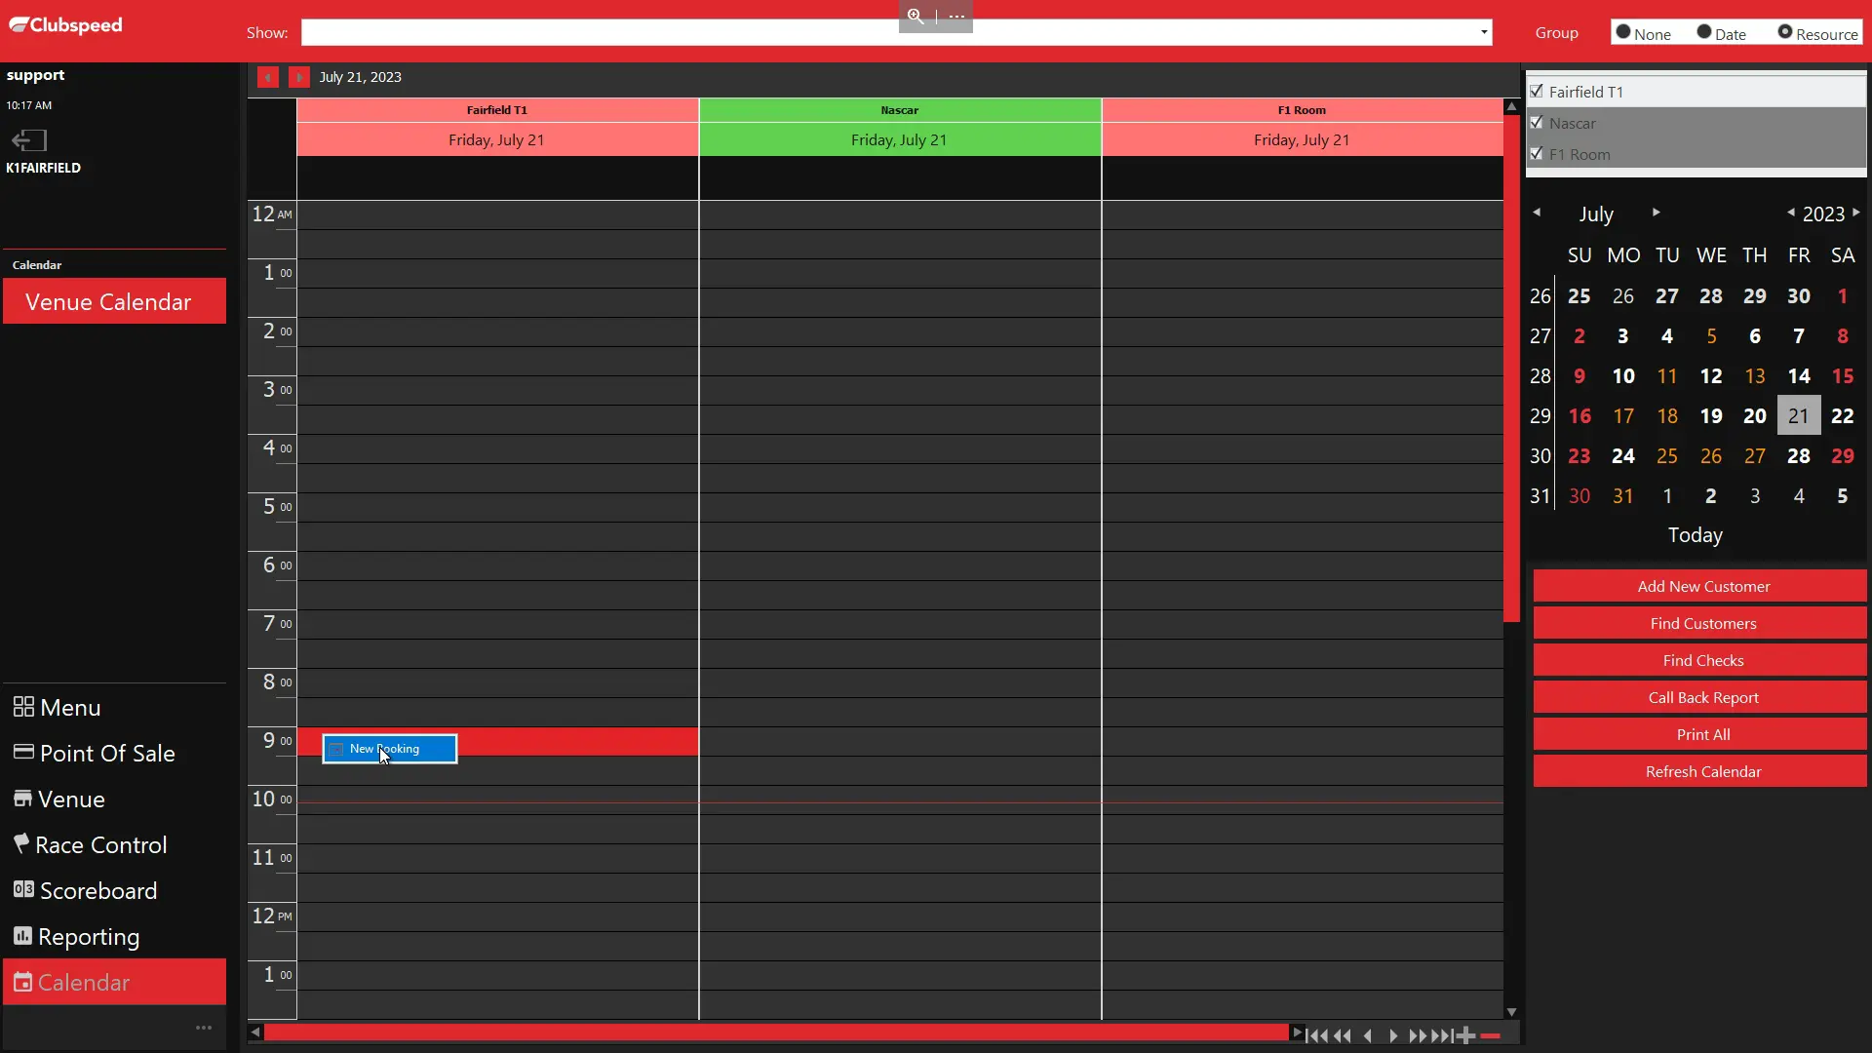
Task: Toggle the Nascar resource checkbox
Action: [x=1538, y=122]
